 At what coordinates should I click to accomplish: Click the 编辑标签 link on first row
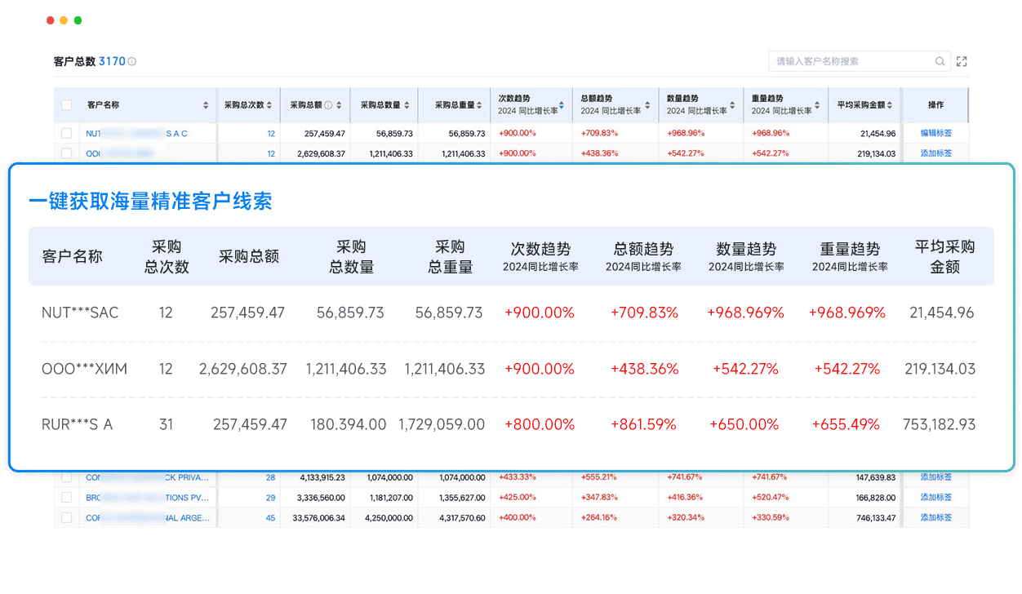tap(937, 131)
